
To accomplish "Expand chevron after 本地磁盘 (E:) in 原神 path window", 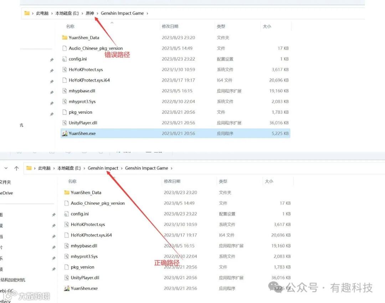I will (82, 13).
